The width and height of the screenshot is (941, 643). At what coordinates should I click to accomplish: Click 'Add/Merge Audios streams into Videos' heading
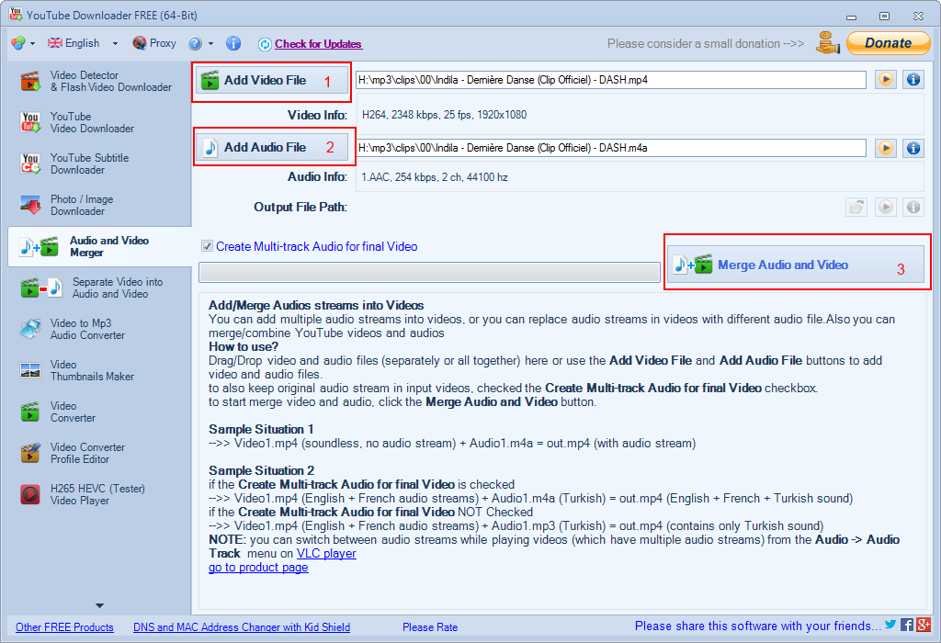click(316, 305)
